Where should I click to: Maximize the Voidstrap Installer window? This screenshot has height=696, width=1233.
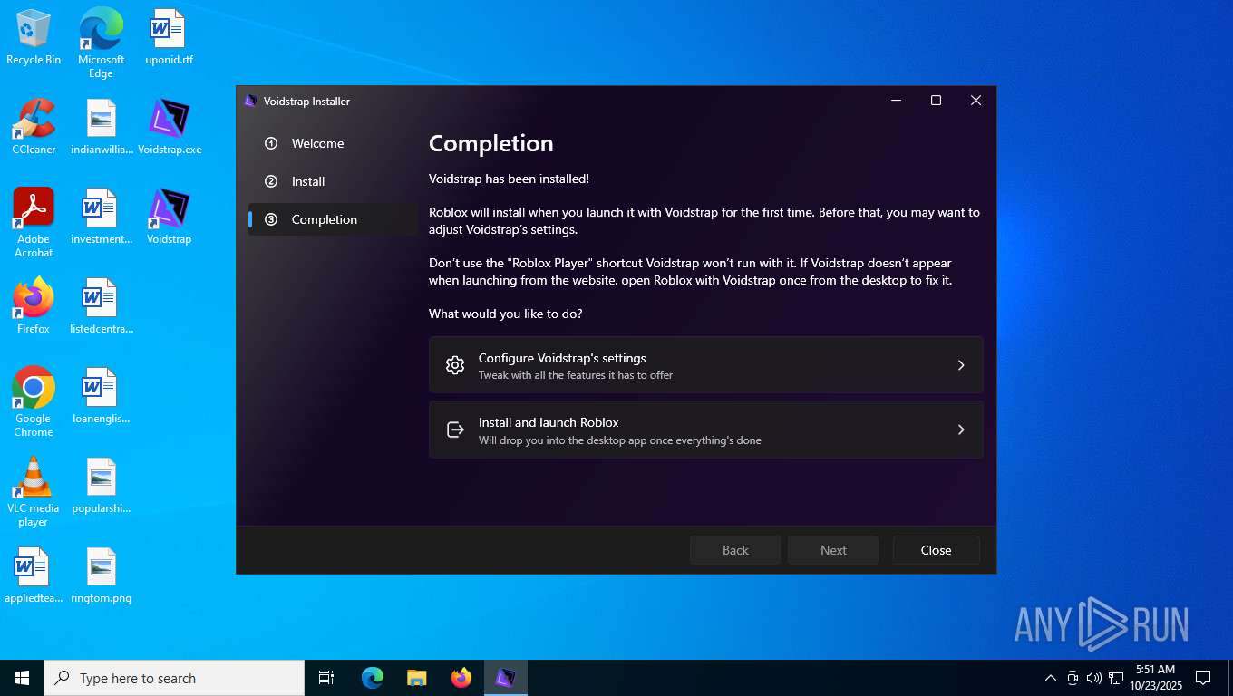936,101
